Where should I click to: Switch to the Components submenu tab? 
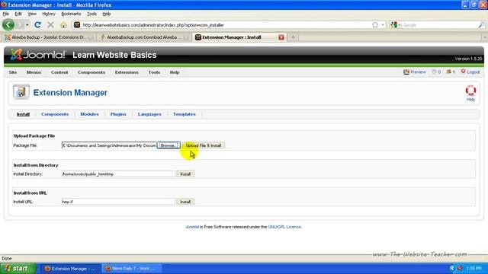pyautogui.click(x=55, y=114)
